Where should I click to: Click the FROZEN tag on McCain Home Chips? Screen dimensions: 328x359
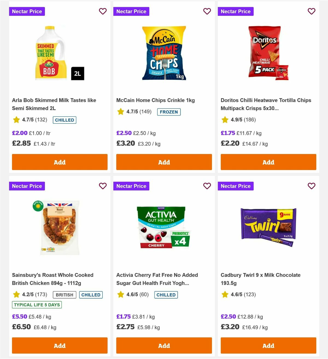[169, 112]
